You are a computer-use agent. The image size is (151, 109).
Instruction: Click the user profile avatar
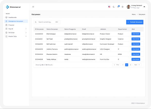click(x=128, y=7)
